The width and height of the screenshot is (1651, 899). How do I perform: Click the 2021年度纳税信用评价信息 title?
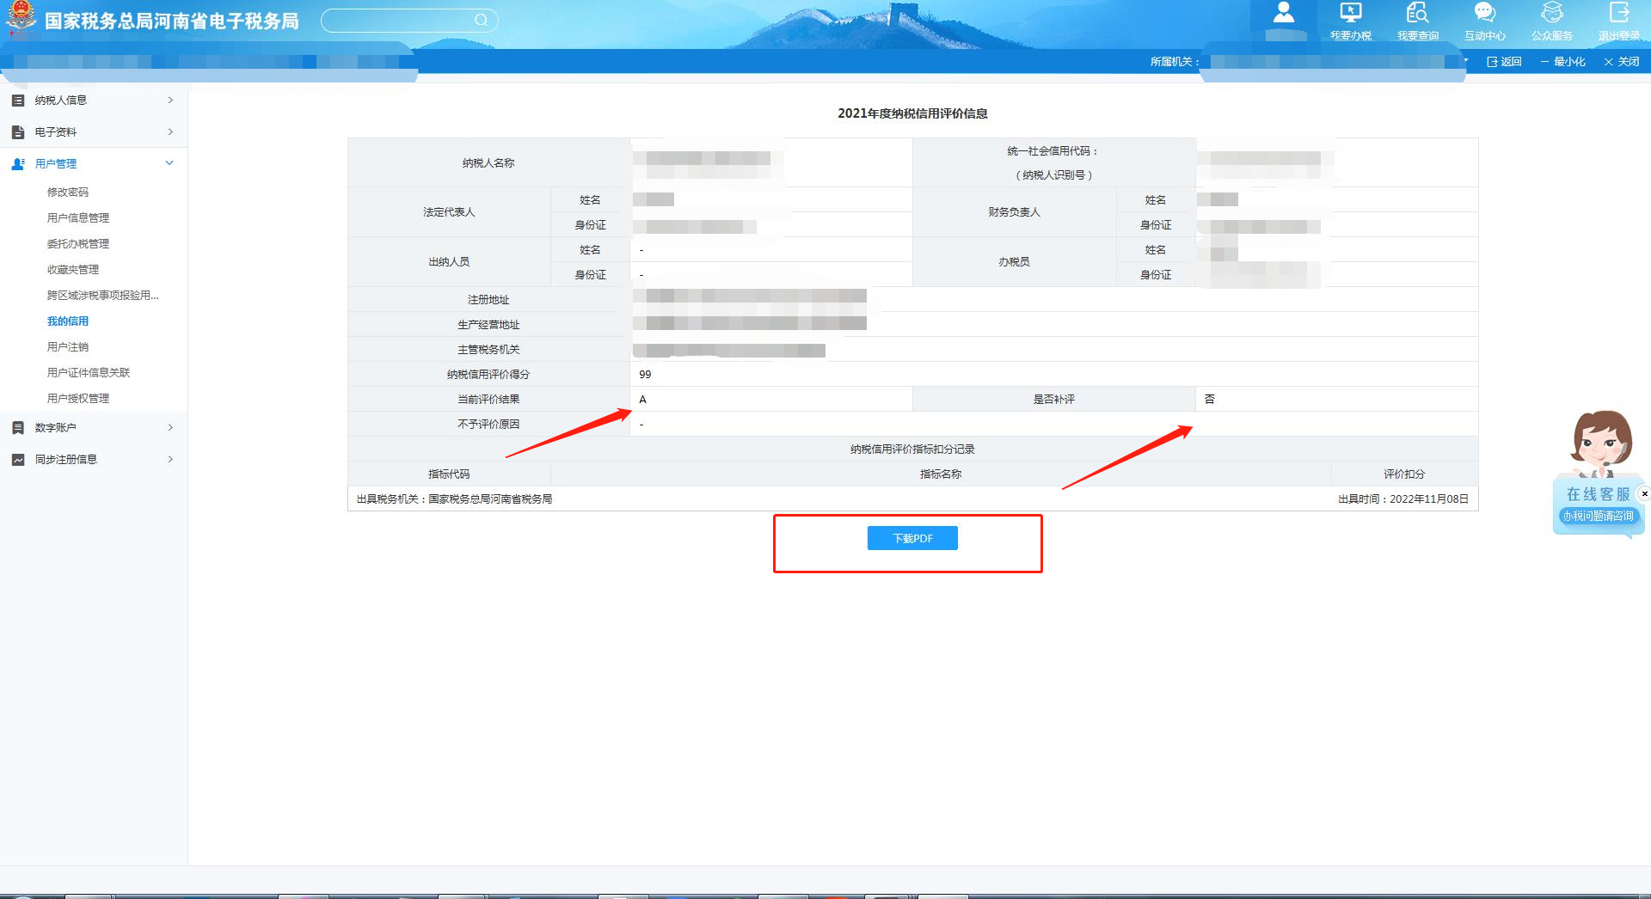(x=912, y=113)
